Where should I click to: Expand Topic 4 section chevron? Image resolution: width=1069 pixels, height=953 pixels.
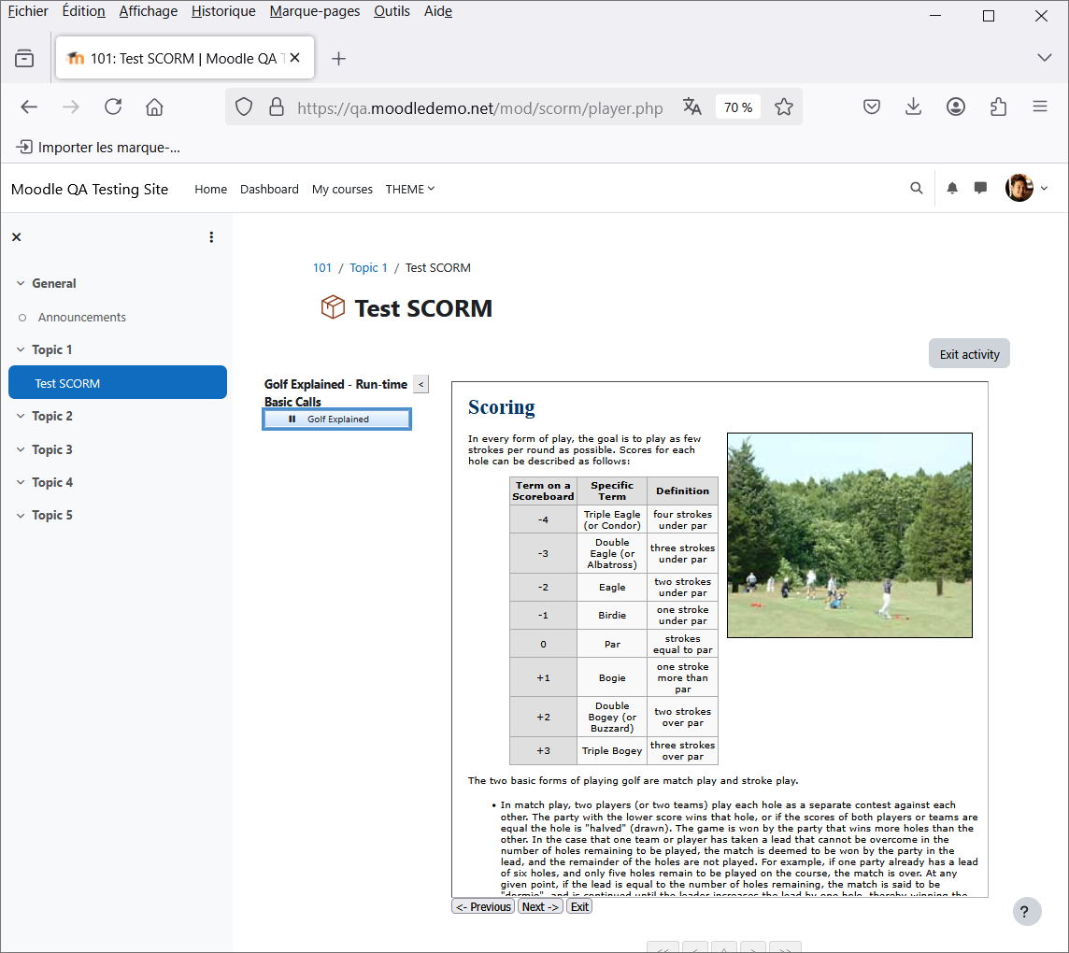point(21,482)
